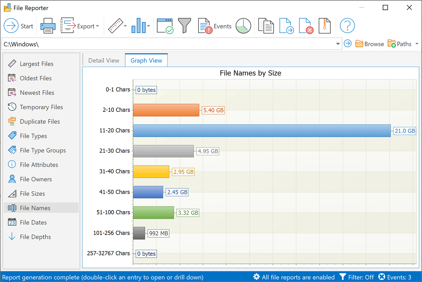The image size is (422, 282).
Task: Select the Print report icon
Action: (47, 26)
